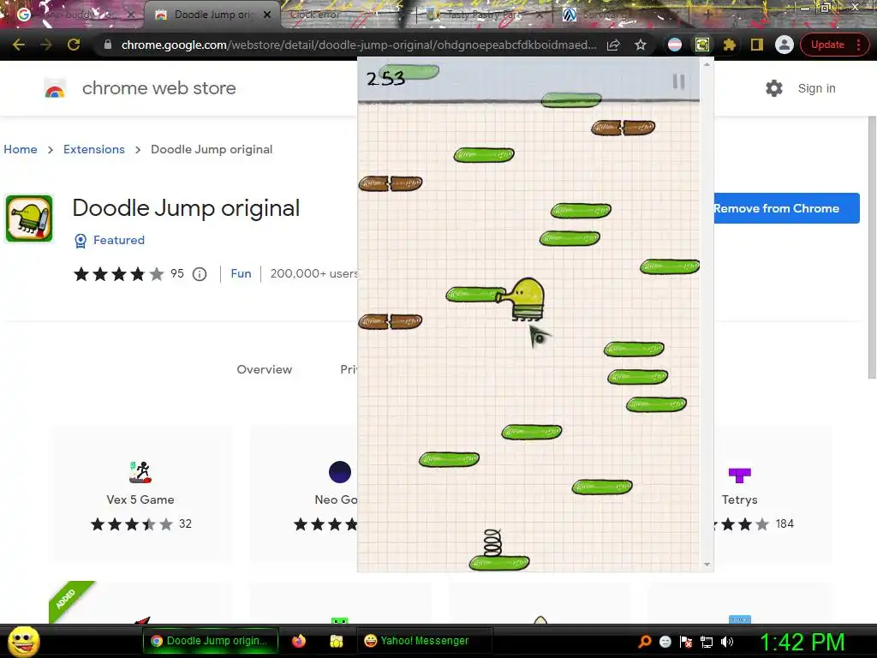The height and width of the screenshot is (658, 877).
Task: Click the address bar URL
Action: [x=359, y=45]
